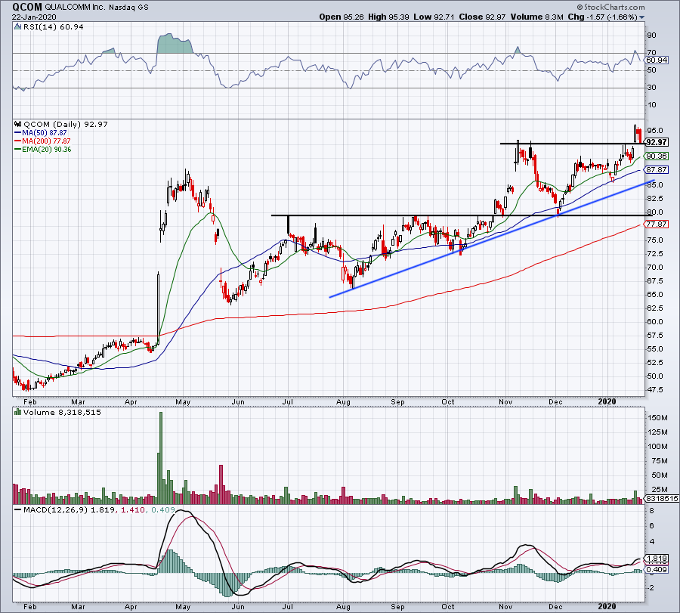Click the 77.87 MA(200) tag on right axis
The height and width of the screenshot is (613, 680).
point(657,224)
